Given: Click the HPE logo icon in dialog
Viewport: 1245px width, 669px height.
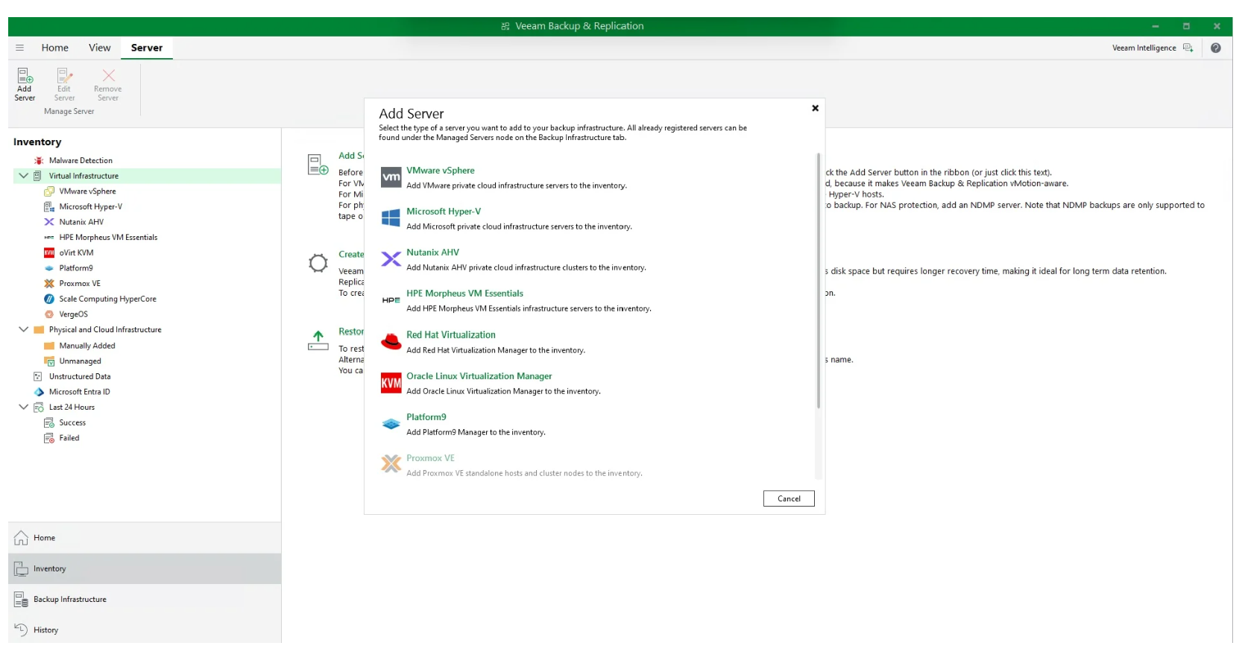Looking at the screenshot, I should (x=391, y=300).
